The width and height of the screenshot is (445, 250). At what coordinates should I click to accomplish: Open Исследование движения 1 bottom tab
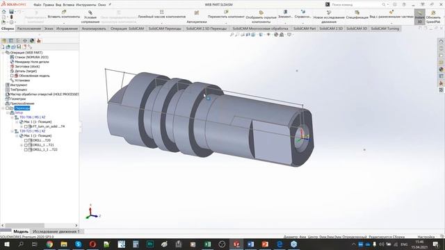[56, 231]
